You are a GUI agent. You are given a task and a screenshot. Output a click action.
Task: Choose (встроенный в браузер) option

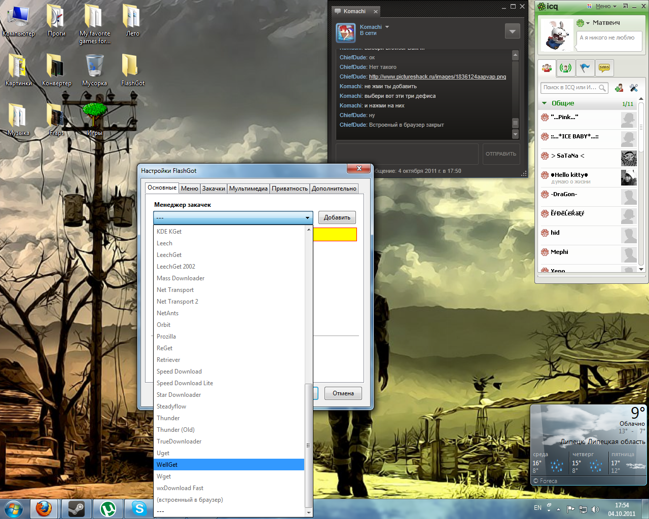click(x=229, y=500)
